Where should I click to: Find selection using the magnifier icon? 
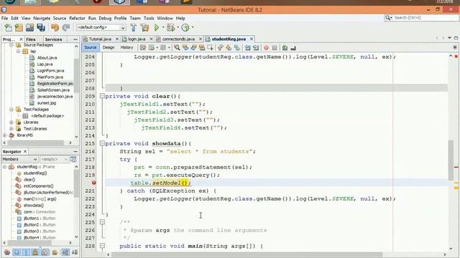click(177, 47)
